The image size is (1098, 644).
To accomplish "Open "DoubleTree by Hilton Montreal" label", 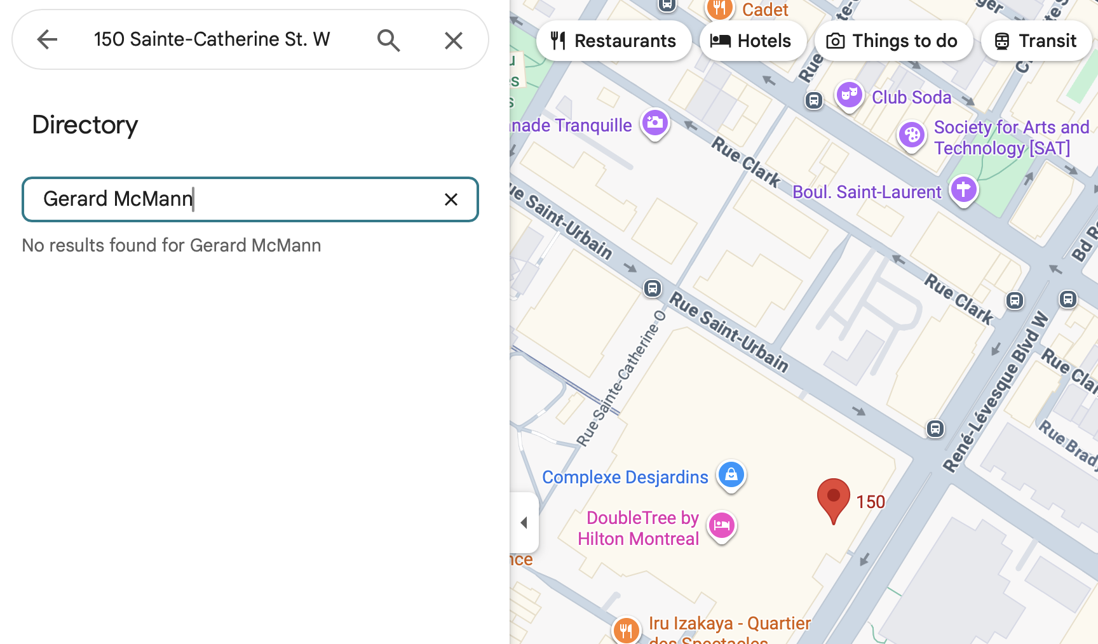I will 639,528.
